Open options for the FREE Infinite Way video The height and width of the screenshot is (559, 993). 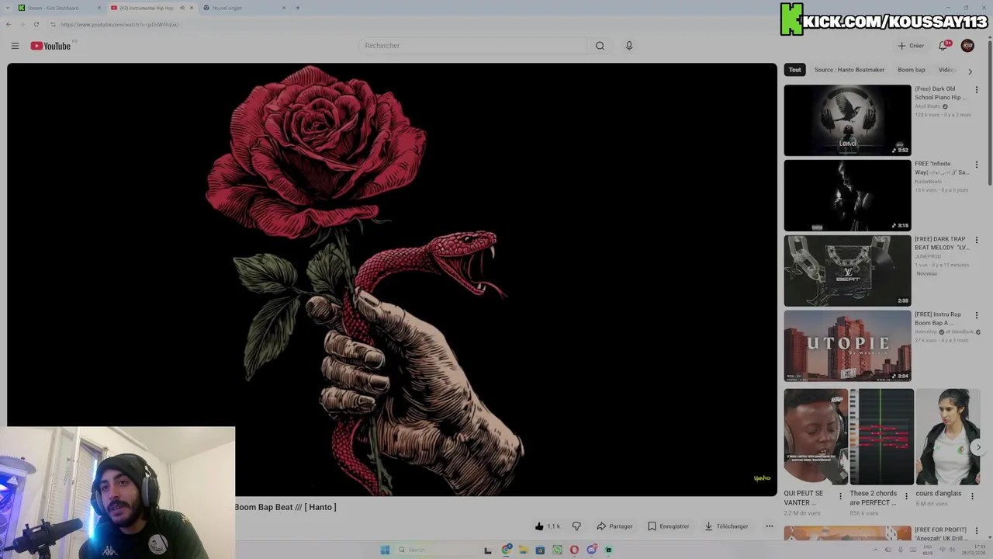[977, 165]
